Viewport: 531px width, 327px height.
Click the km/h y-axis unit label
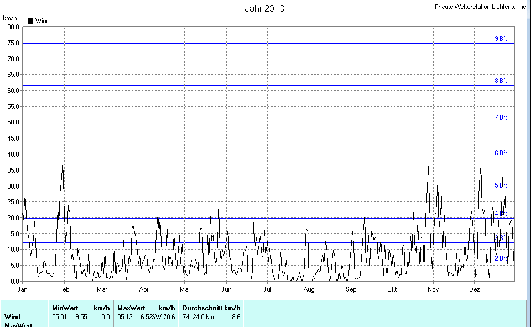(10, 18)
